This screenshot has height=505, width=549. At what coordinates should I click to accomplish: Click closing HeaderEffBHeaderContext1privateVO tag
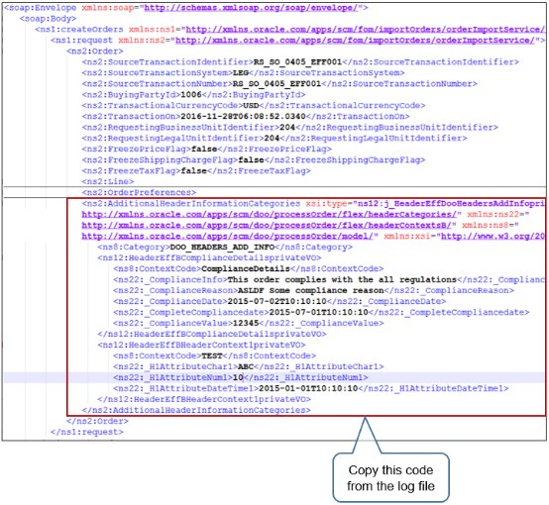tap(204, 399)
